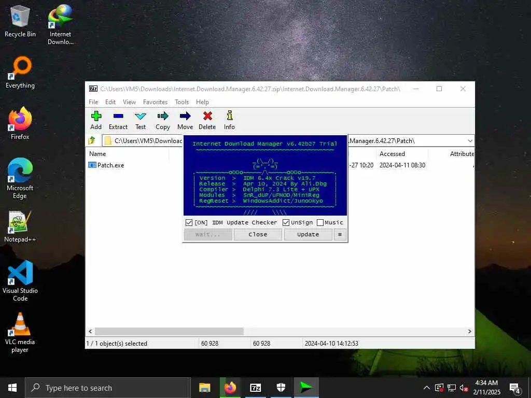Click the taskbar search box
Viewport: 531px width, 398px height.
[108, 388]
